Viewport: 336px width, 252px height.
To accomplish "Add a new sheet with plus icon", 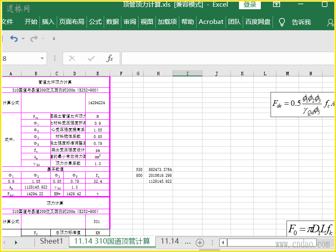I will 200,242.
